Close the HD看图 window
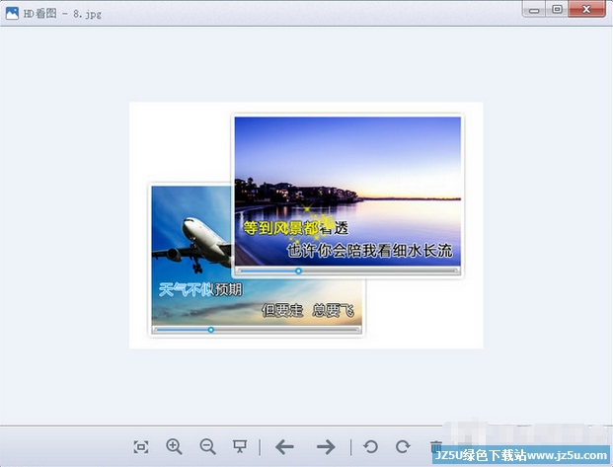The image size is (613, 467). click(586, 10)
